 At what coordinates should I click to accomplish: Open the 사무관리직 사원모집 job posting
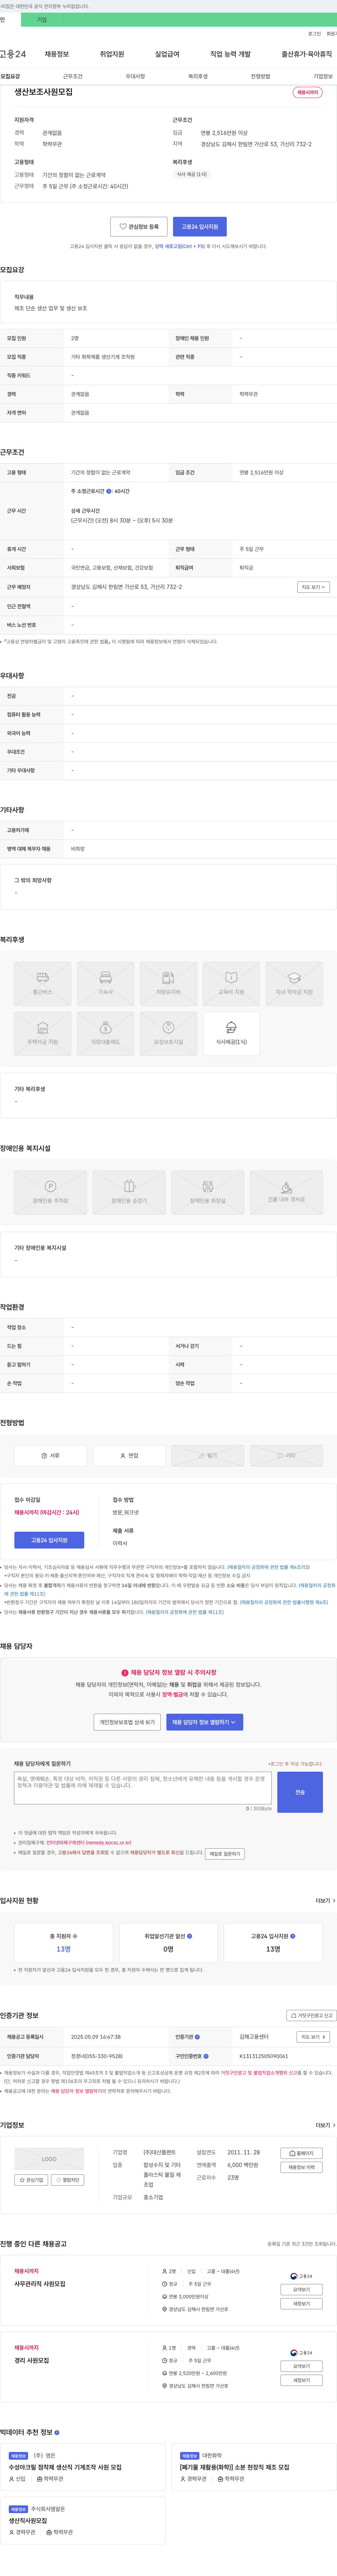point(40,2284)
